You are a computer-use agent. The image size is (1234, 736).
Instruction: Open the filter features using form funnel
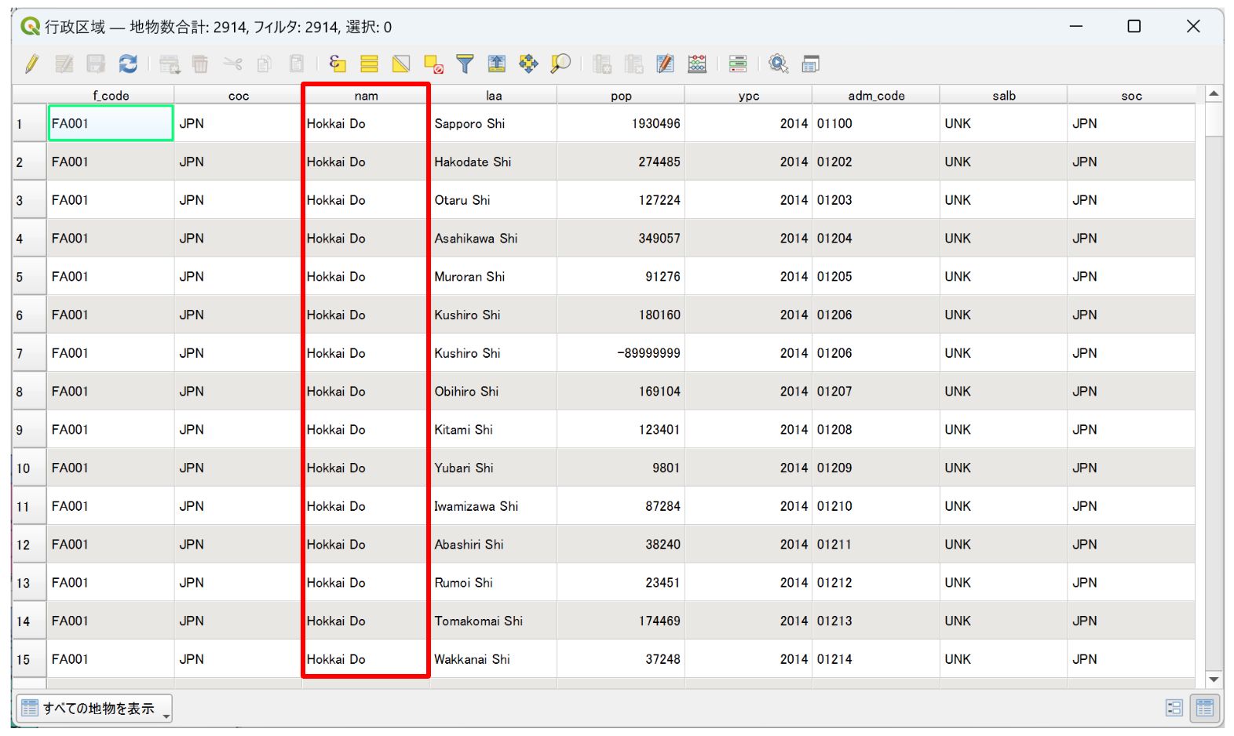click(465, 64)
